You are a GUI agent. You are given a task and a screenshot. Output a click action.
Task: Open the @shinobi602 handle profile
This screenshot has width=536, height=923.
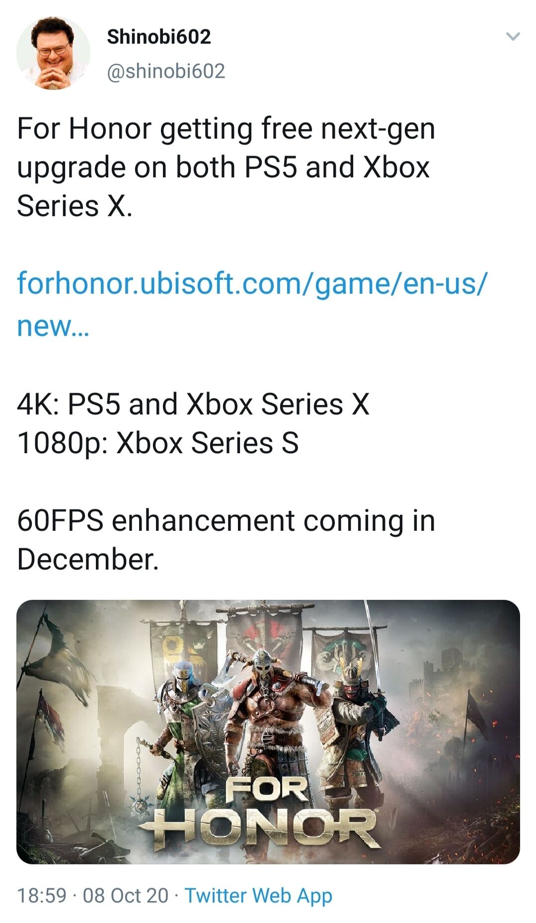(166, 71)
